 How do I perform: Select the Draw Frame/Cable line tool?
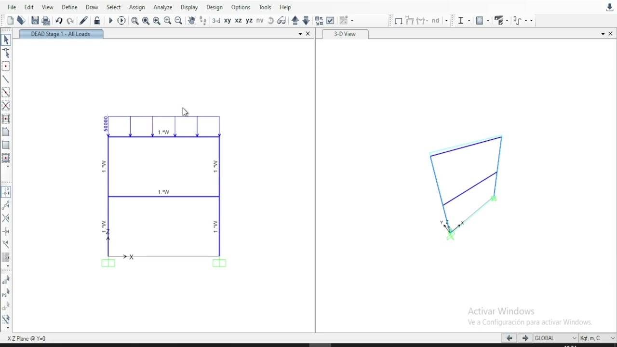(6, 79)
